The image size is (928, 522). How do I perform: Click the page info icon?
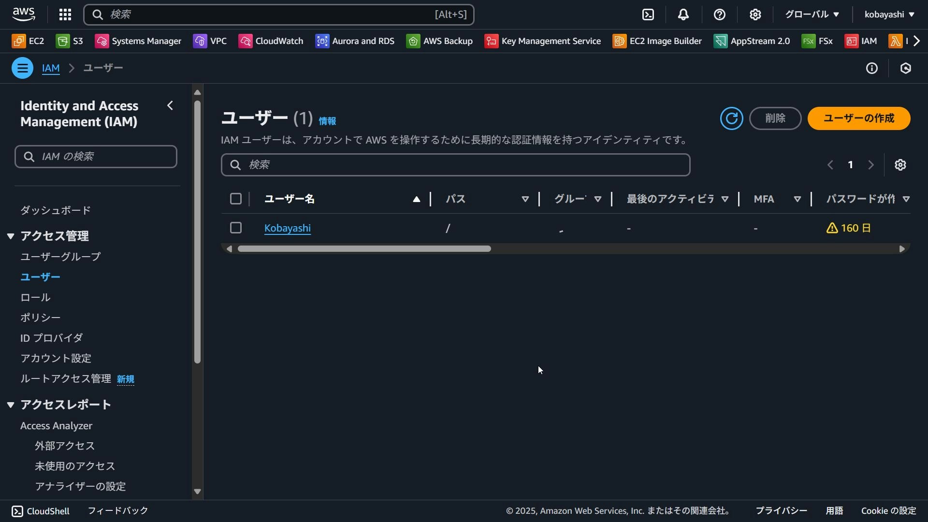click(871, 68)
